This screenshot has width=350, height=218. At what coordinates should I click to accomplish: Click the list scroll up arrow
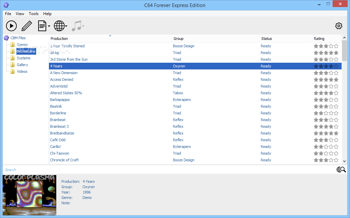click(x=344, y=38)
